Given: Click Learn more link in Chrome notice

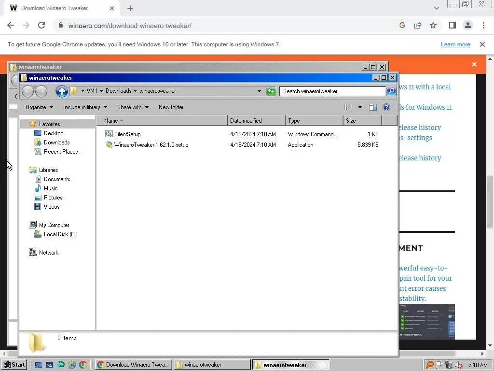Looking at the screenshot, I should pos(455,44).
